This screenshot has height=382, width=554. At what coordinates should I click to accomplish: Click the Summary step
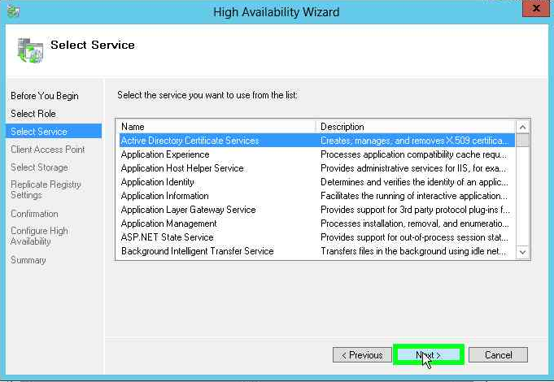tap(28, 260)
